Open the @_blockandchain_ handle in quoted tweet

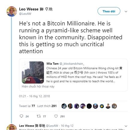(72, 64)
